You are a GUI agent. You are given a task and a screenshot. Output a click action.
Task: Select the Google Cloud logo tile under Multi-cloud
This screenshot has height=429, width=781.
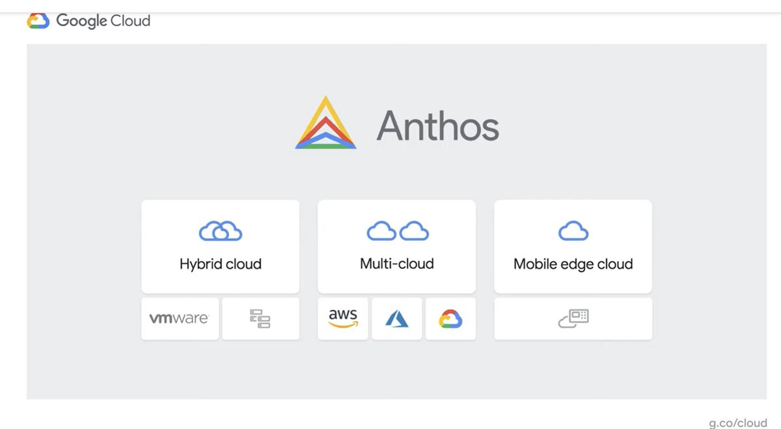tap(450, 319)
